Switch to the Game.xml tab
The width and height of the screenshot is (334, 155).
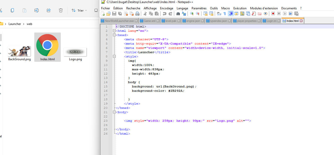[149, 21]
